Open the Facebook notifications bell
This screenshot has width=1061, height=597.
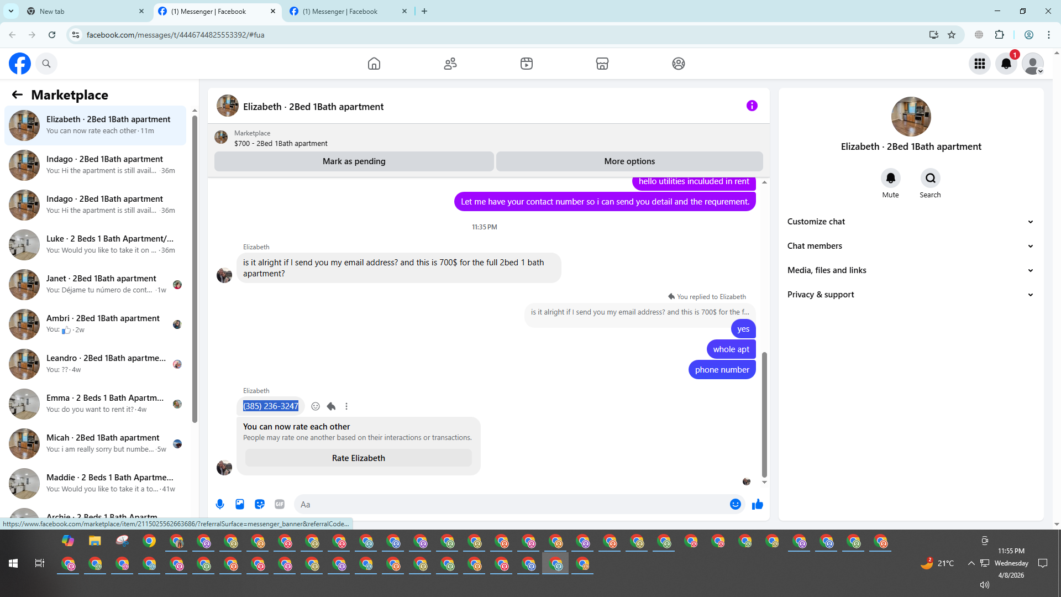coord(1006,64)
